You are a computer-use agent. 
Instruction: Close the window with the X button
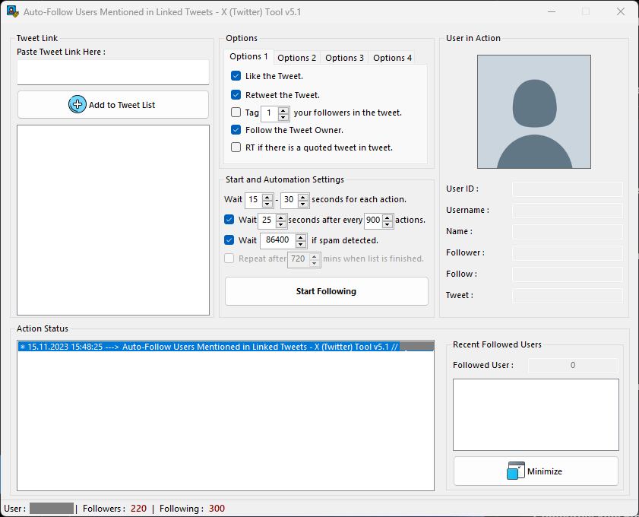click(x=620, y=11)
